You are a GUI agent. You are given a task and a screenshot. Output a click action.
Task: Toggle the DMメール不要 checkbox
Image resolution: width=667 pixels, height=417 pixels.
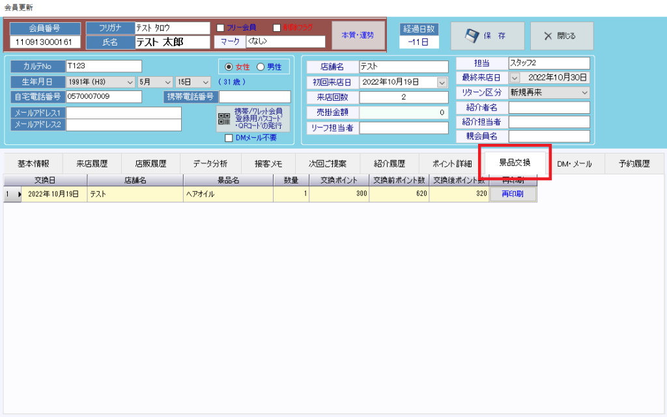[229, 138]
